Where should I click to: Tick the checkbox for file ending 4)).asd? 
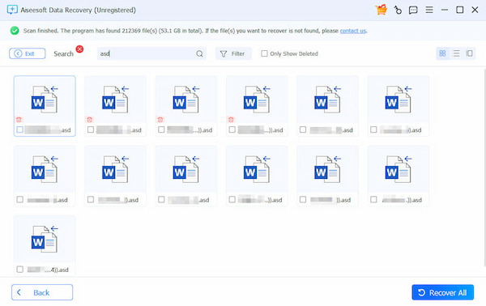click(x=19, y=270)
